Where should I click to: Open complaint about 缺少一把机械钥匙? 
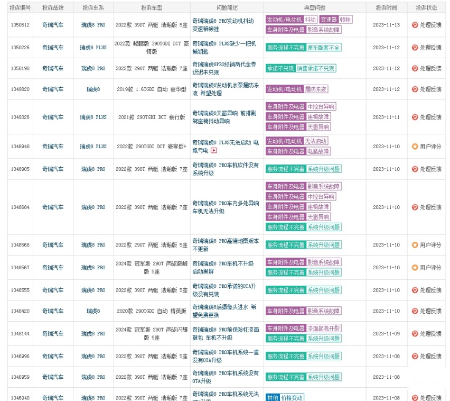pos(224,48)
